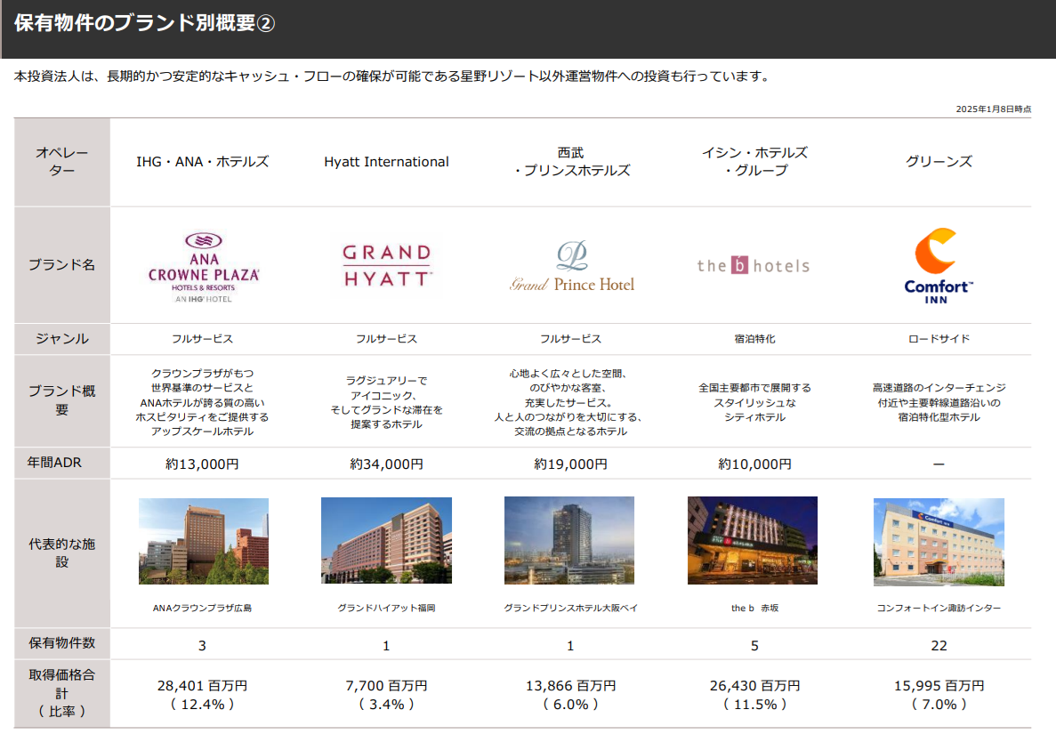Click caption the b 赤坂
Image resolution: width=1056 pixels, height=734 pixels.
coord(755,608)
